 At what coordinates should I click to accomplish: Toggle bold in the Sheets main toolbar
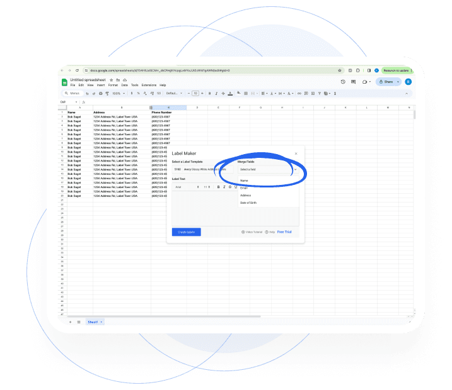pos(209,94)
